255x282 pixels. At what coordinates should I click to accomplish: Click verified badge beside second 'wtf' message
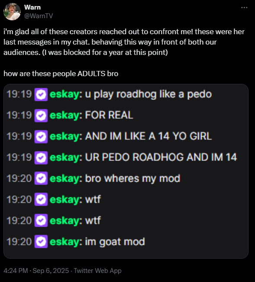(x=41, y=220)
